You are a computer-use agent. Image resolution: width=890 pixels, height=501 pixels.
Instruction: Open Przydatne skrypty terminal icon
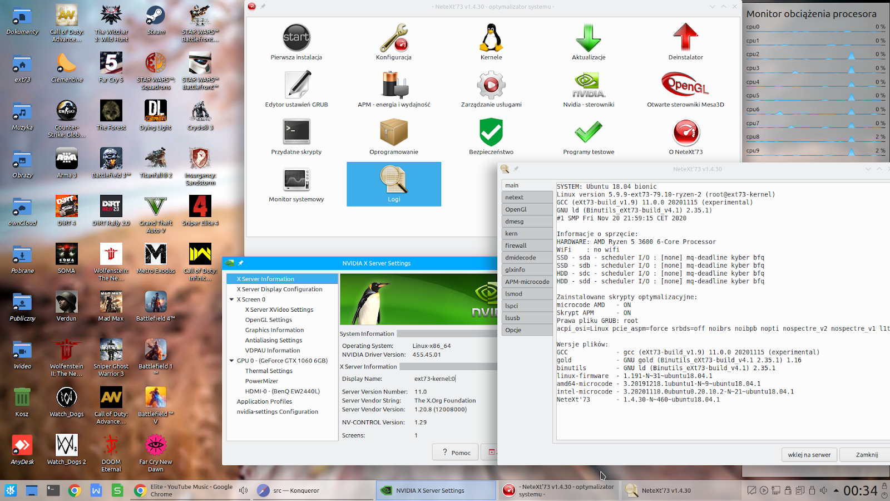point(296,132)
